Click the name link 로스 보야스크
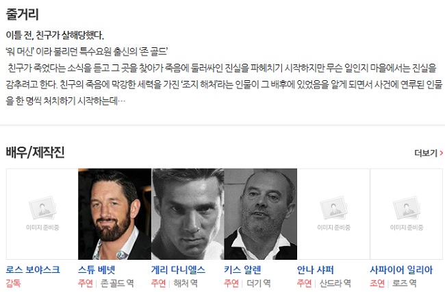The image size is (445, 292). 33,269
